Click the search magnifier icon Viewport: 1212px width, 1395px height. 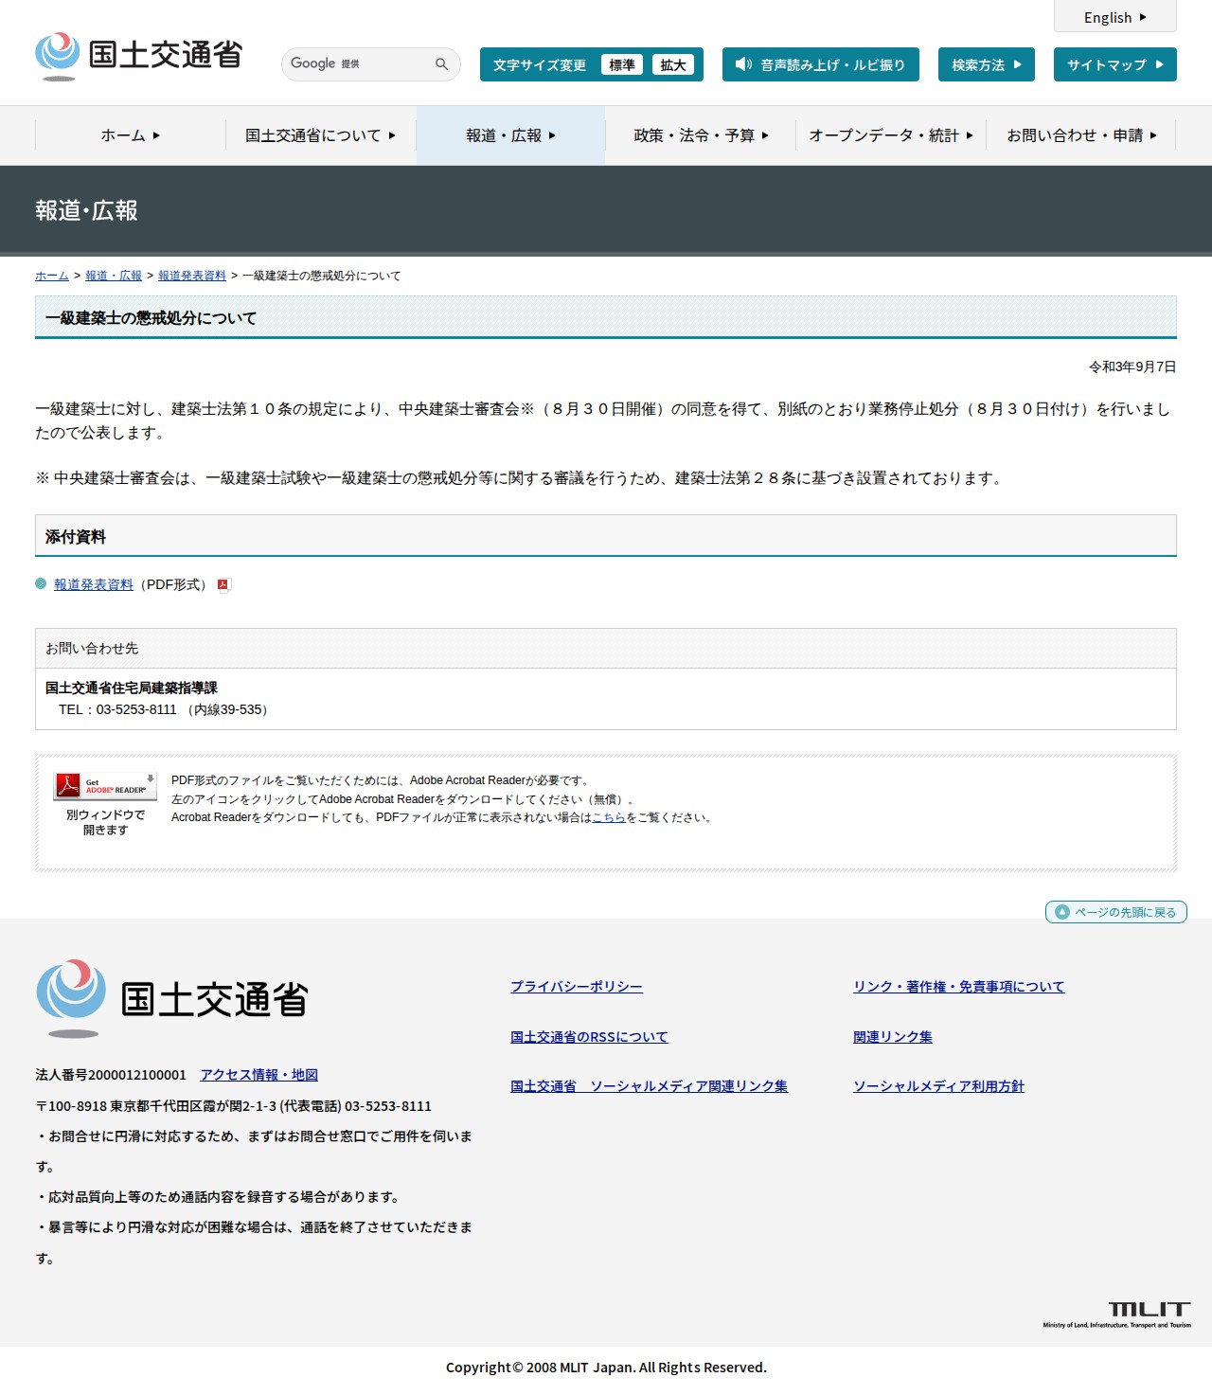441,64
